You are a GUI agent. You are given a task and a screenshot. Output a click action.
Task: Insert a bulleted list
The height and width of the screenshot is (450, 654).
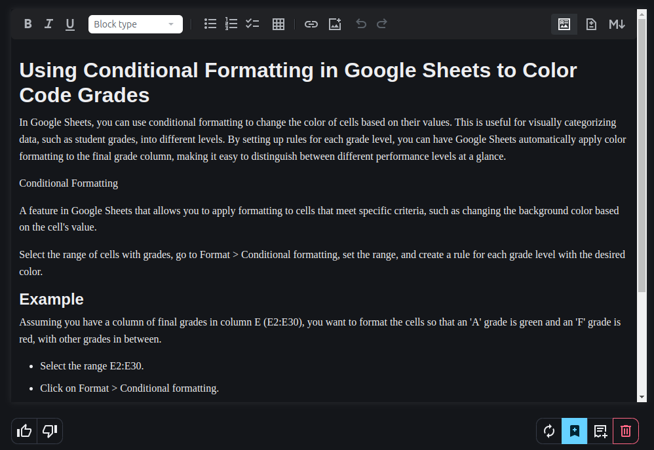point(210,24)
